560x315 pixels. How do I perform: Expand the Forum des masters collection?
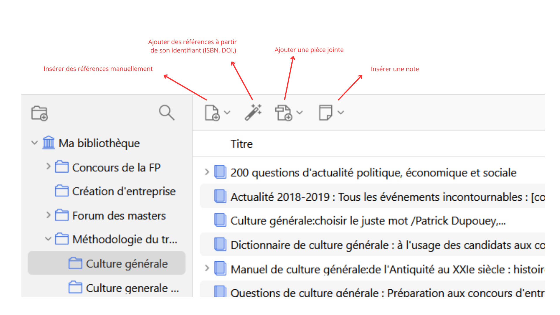[x=48, y=215]
